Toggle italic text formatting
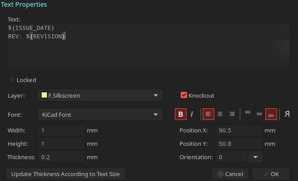The image size is (298, 181). [192, 114]
